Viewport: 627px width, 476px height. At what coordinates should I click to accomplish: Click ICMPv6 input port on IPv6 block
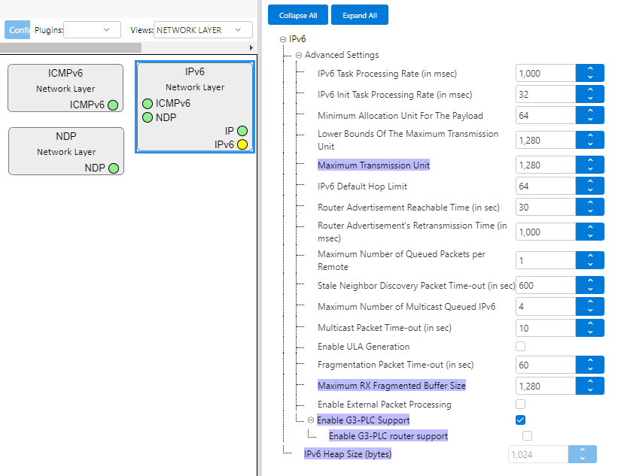[x=148, y=104]
